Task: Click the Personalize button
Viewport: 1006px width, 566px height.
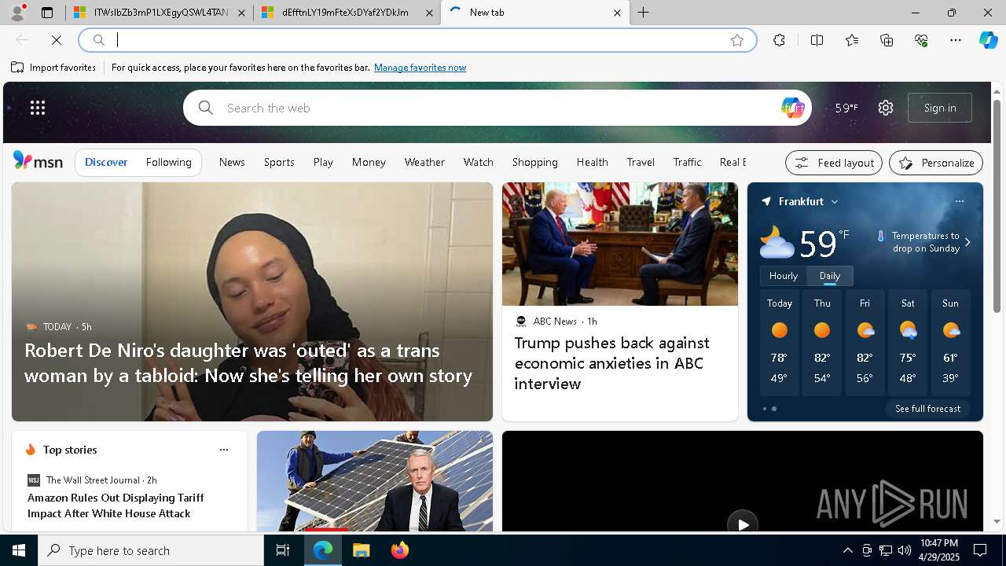Action: pos(936,163)
